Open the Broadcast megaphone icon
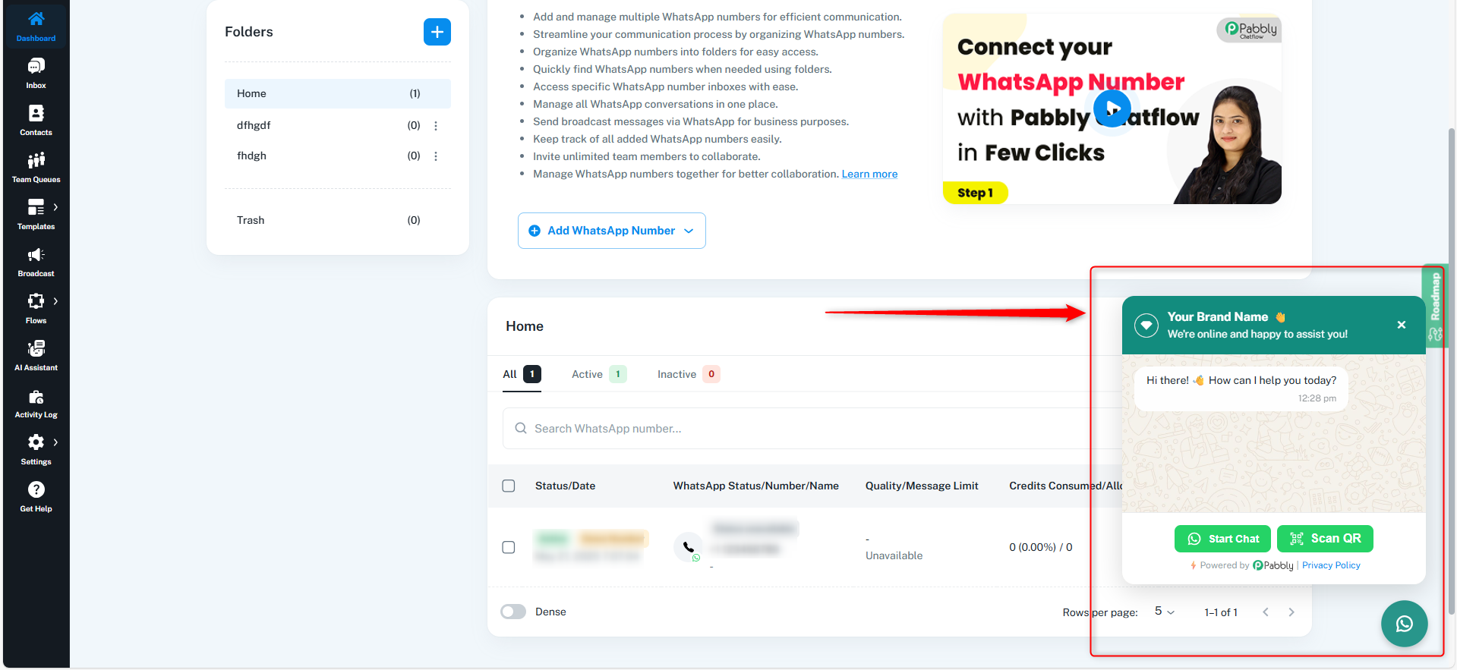Image resolution: width=1457 pixels, height=670 pixels. [36, 254]
